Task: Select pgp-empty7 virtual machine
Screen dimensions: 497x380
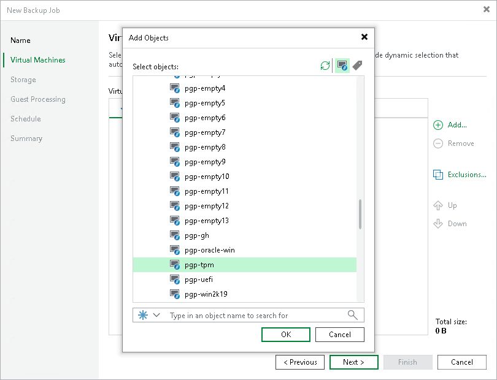Action: point(205,132)
